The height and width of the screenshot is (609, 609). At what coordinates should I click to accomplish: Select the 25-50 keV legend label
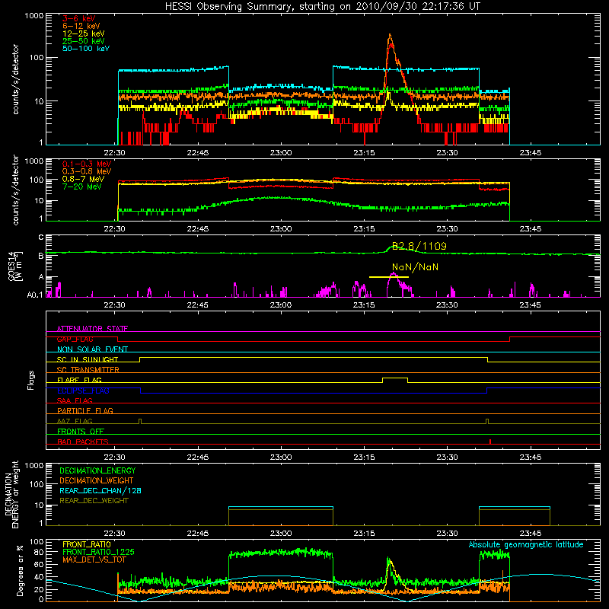[x=84, y=41]
